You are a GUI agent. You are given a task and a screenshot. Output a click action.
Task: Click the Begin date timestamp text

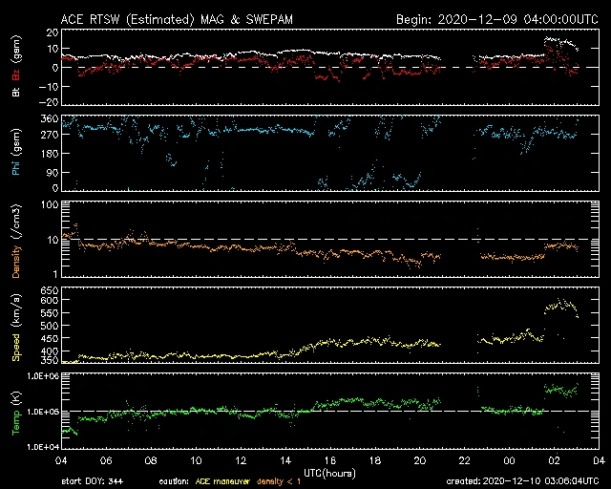(x=495, y=19)
